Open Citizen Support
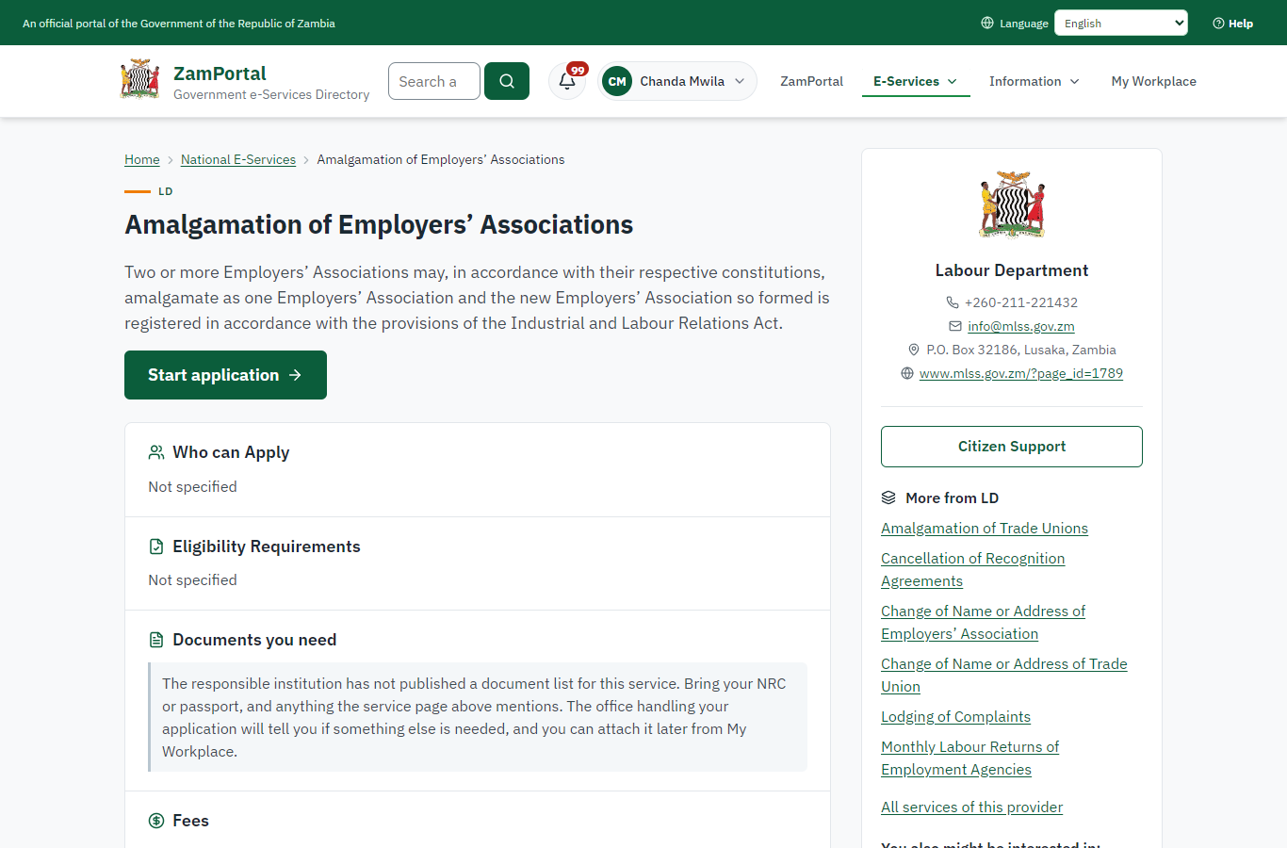Image resolution: width=1287 pixels, height=848 pixels. (1012, 447)
